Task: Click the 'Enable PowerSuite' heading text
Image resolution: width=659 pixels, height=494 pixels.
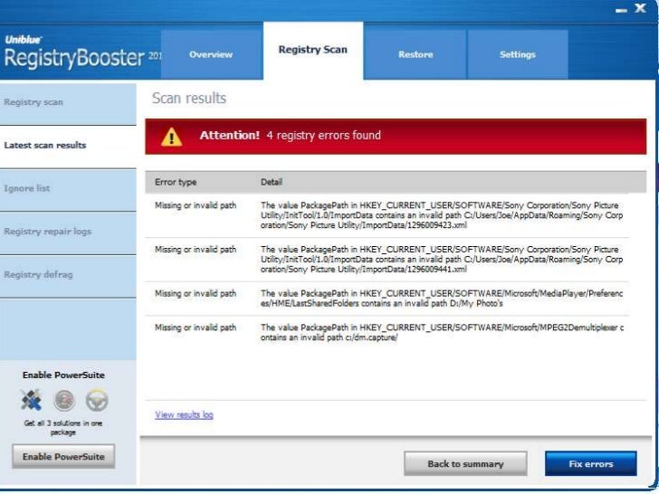Action: point(63,375)
